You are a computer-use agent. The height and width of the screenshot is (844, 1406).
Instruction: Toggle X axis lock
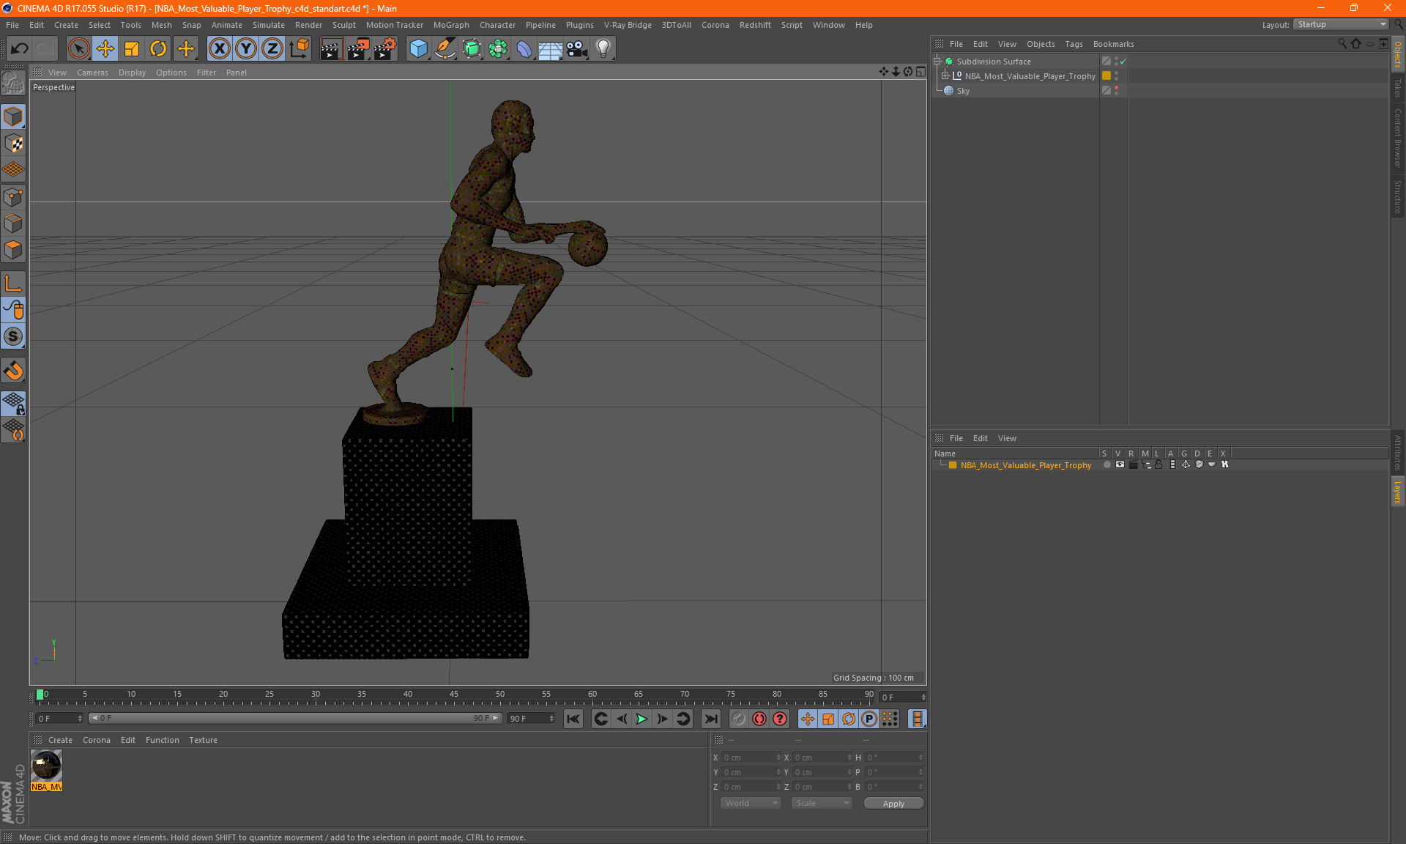219,48
